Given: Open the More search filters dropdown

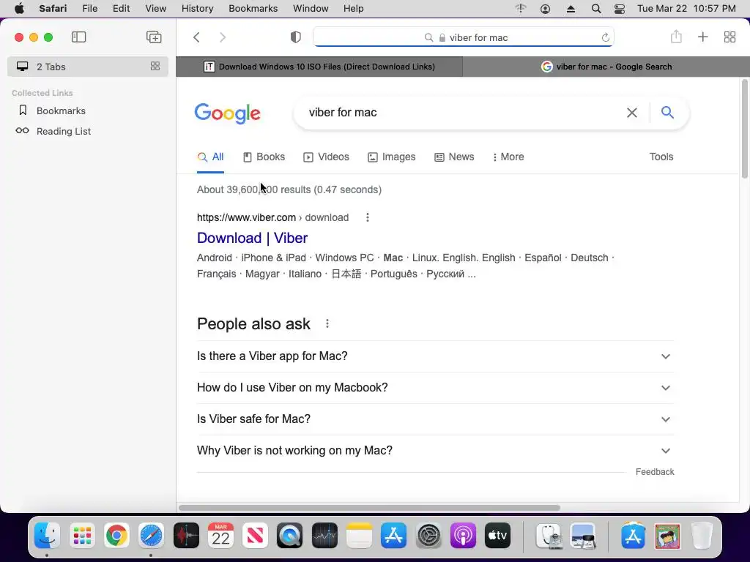Looking at the screenshot, I should (x=508, y=157).
